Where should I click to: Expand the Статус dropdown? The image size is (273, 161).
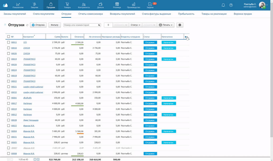pyautogui.click(x=135, y=25)
